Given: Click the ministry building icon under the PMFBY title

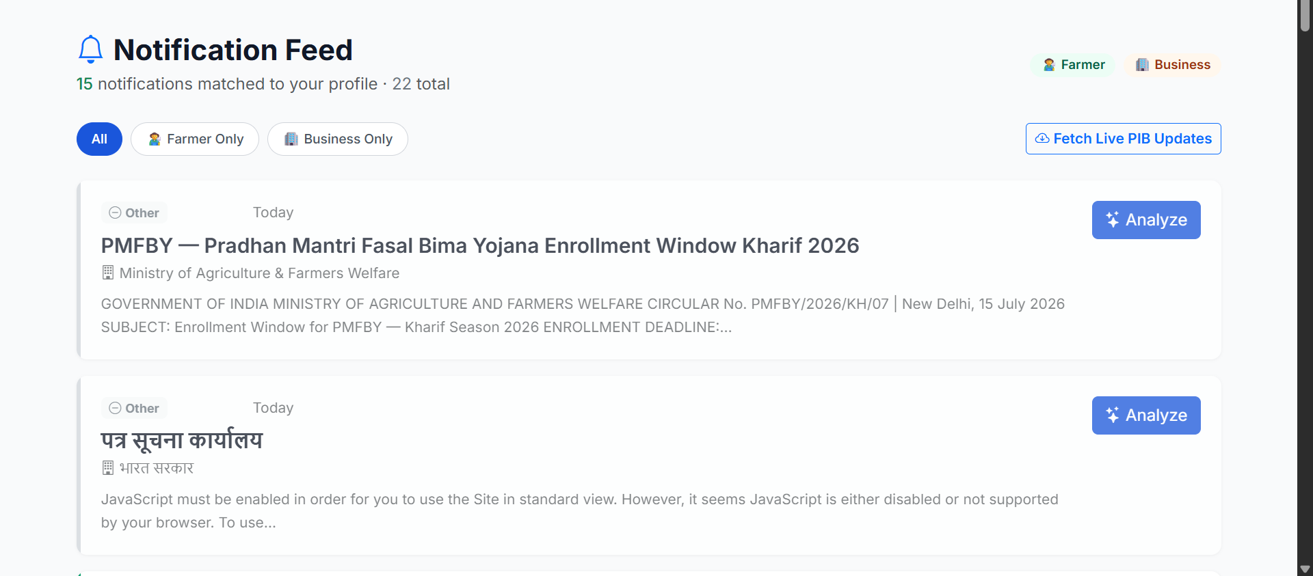Looking at the screenshot, I should (108, 273).
